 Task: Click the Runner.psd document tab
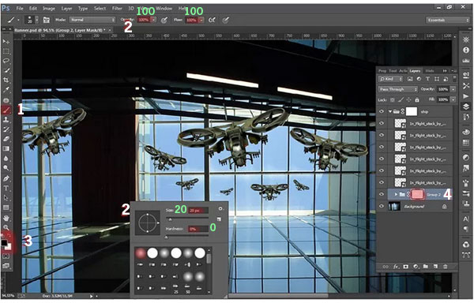coord(60,30)
